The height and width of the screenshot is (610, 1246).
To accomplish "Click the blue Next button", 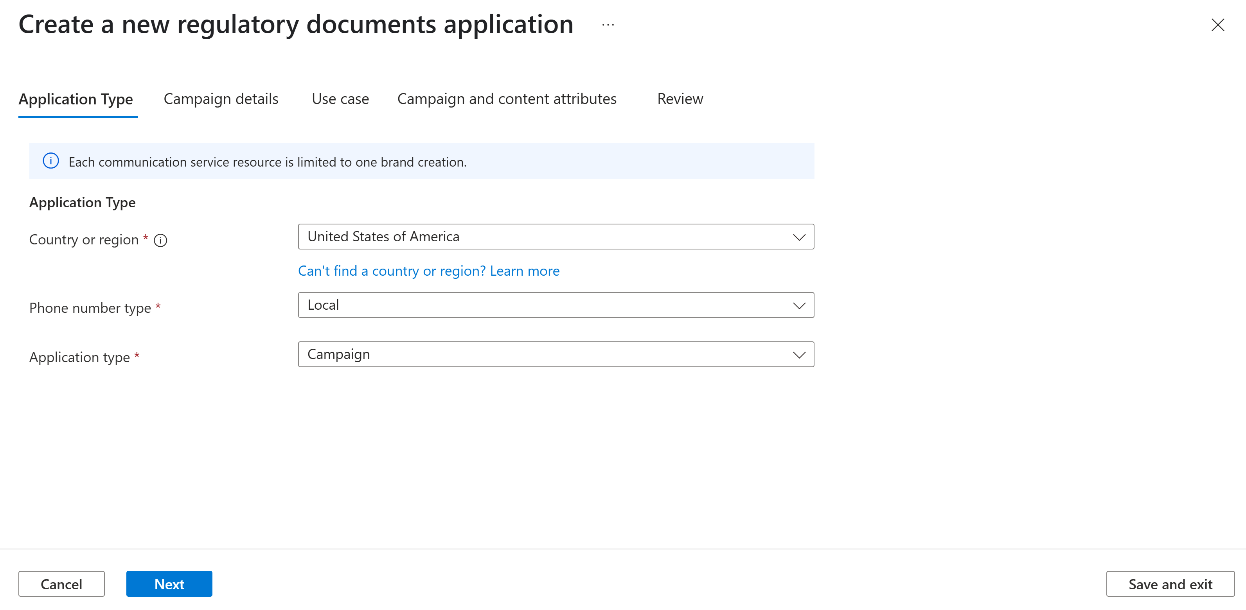I will tap(169, 584).
